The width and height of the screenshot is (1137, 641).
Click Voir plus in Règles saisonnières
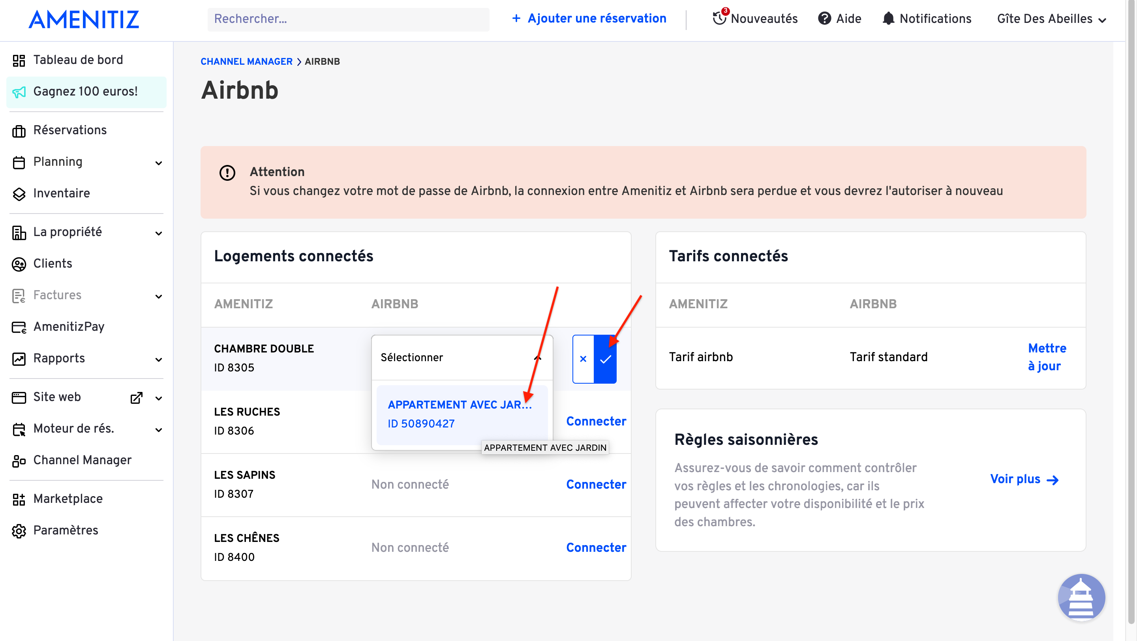tap(1024, 479)
